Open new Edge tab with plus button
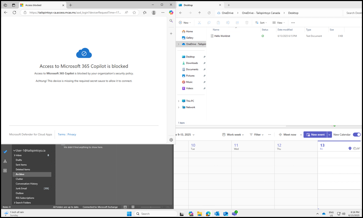 pyautogui.click(x=70, y=5)
